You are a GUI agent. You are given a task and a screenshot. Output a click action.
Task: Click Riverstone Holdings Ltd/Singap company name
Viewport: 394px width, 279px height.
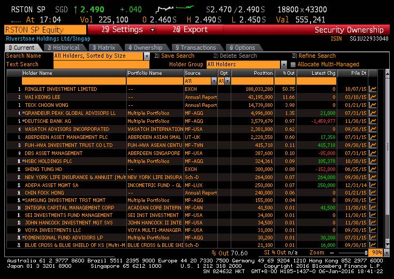(48, 38)
